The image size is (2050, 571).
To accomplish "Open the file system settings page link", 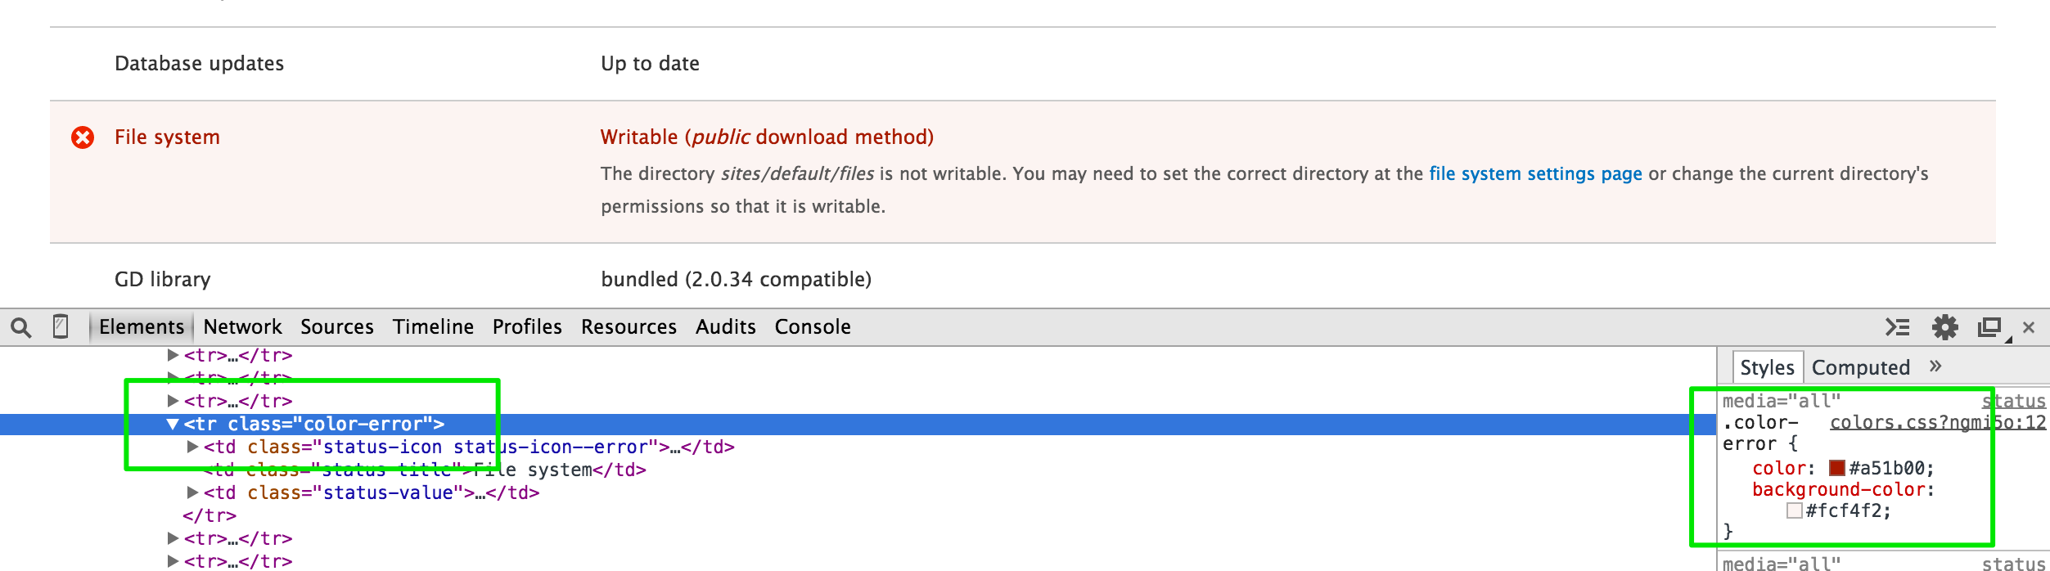I will point(1535,173).
